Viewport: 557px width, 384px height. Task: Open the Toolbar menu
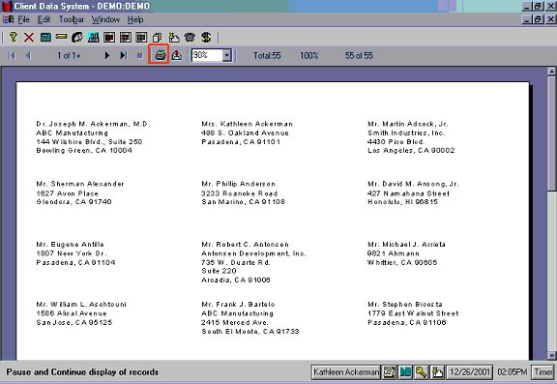72,19
